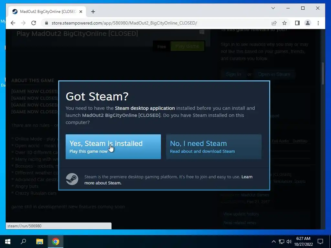This screenshot has height=248, width=331.
Task: Click dimmed Play Game button
Action: [x=187, y=46]
